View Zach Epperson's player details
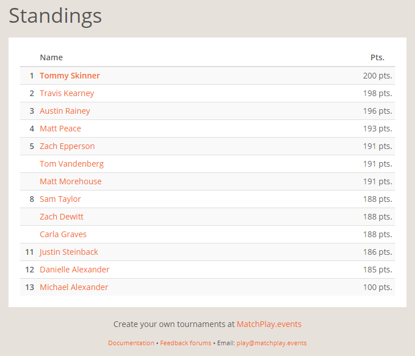This screenshot has width=415, height=356. coord(67,146)
